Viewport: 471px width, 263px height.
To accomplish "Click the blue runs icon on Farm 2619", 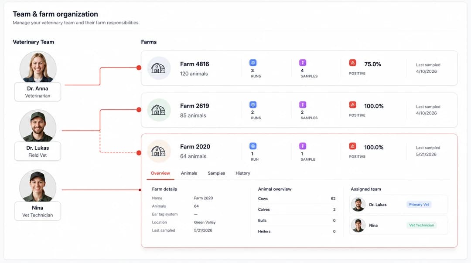I will click(253, 105).
